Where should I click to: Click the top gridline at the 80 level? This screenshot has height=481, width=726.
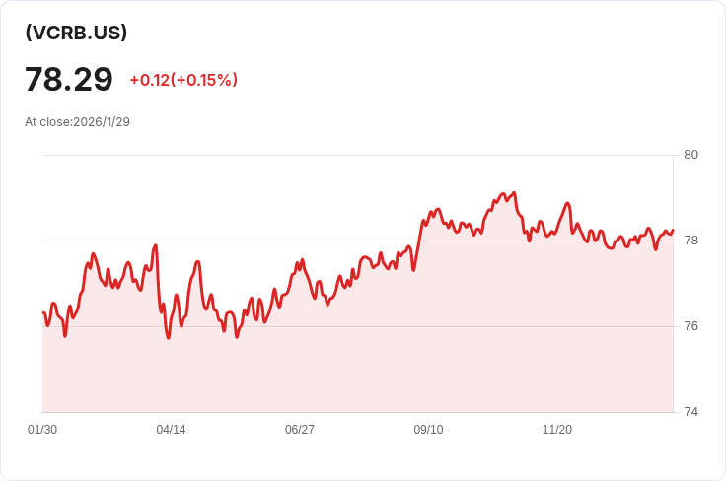(x=296, y=155)
